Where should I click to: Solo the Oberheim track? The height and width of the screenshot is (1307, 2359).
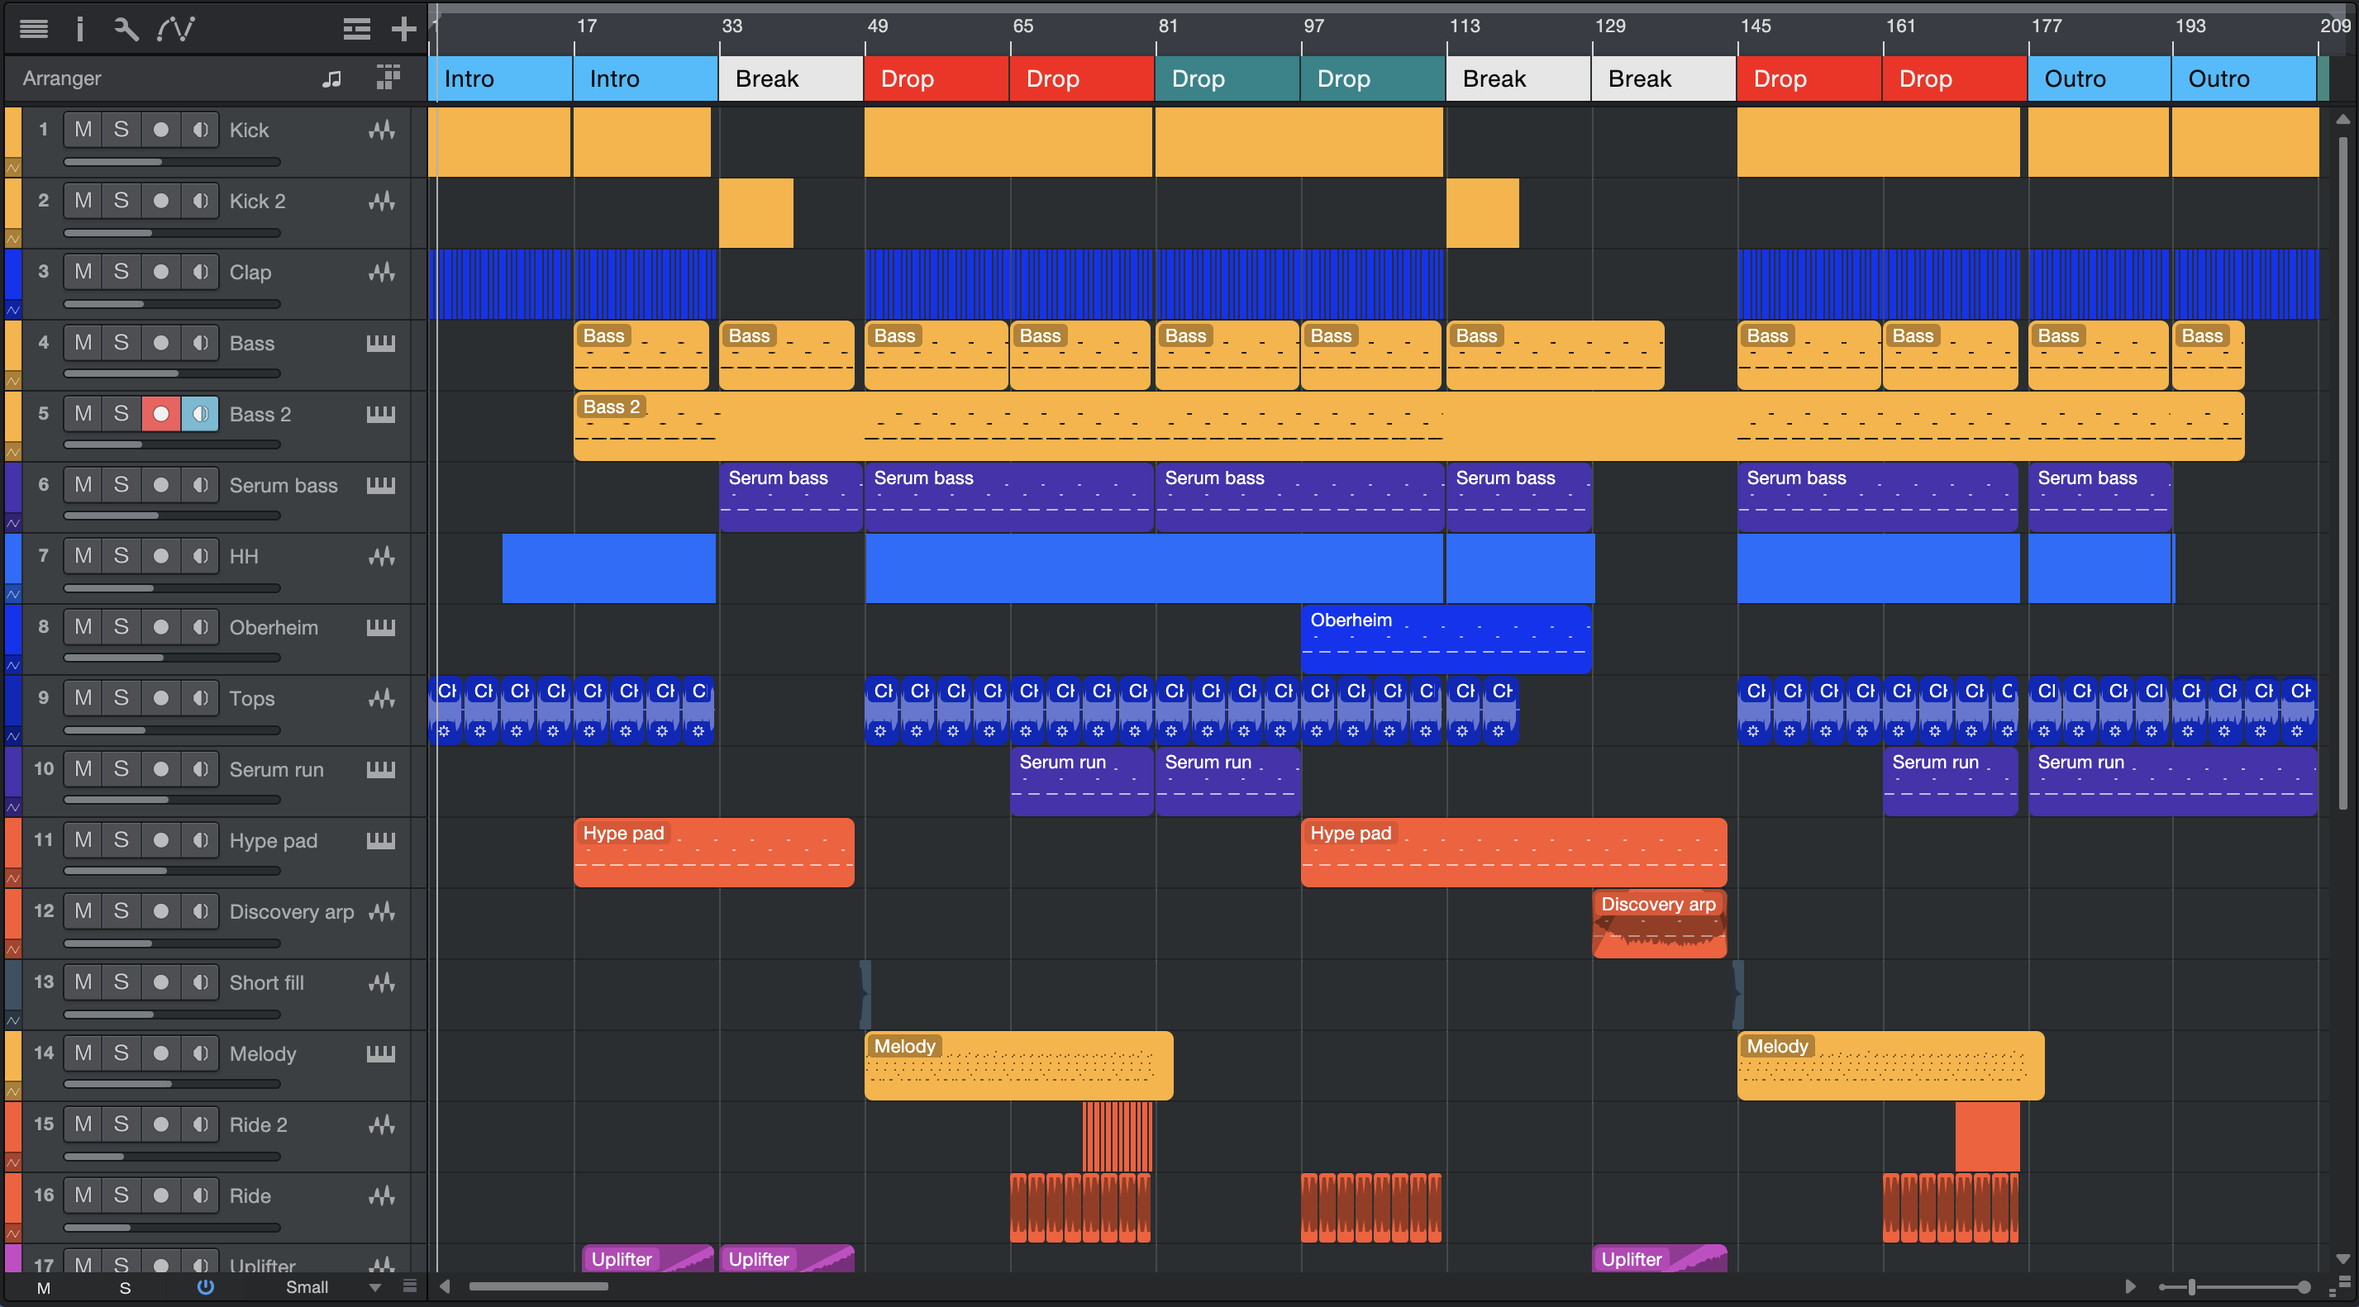[121, 627]
